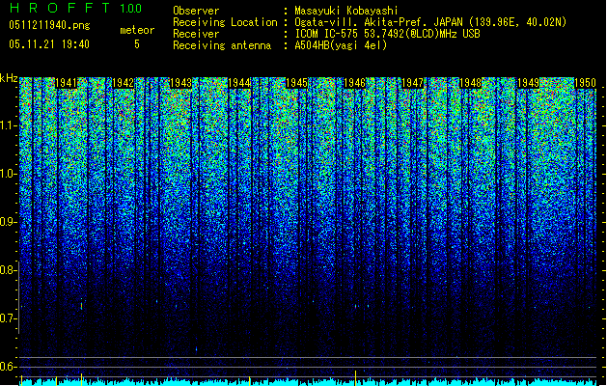Click the version number 1.00

coord(130,9)
